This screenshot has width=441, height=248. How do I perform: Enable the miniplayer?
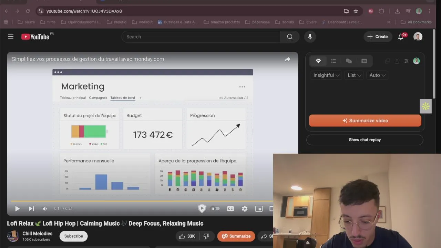(x=259, y=208)
